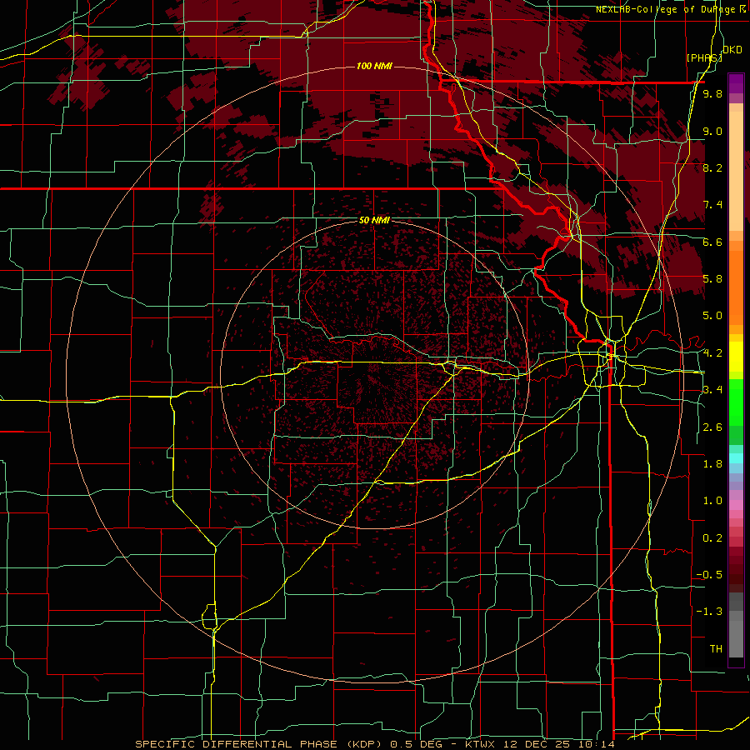Click the 10:14 timestamp in the caption
Screen dimensions: 750x750
[x=596, y=744]
